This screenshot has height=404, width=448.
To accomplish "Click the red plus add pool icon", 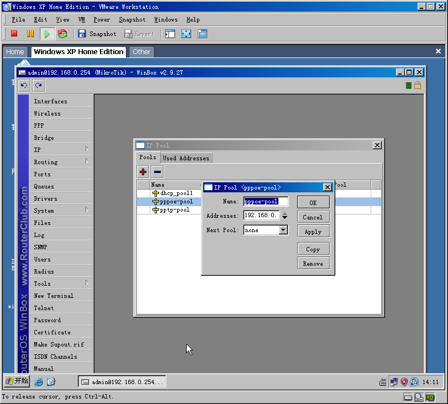I will click(143, 172).
